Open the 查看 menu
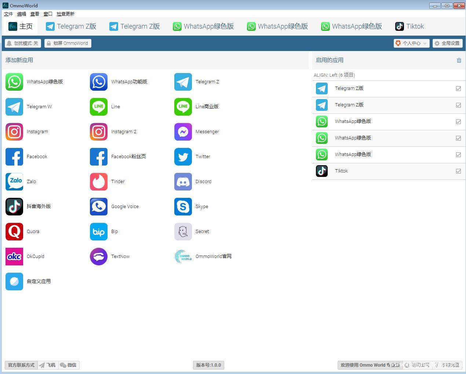This screenshot has width=466, height=374. click(35, 14)
